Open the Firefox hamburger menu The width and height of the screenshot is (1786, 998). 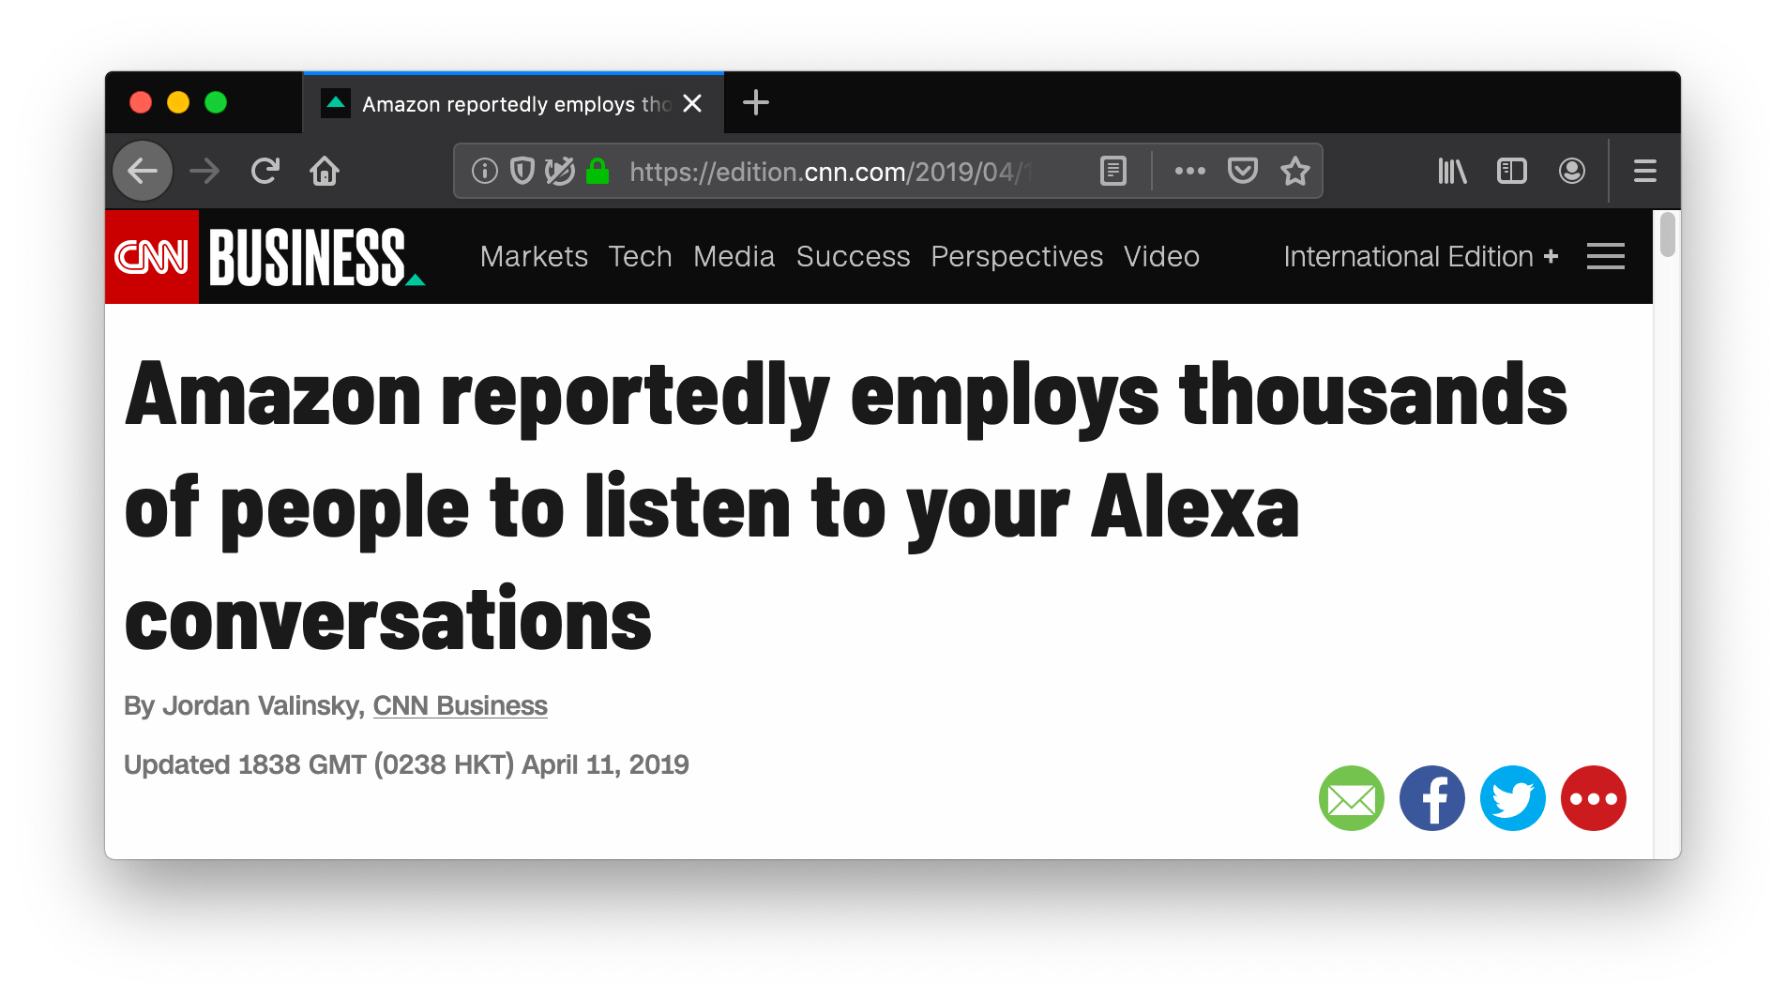pos(1644,171)
